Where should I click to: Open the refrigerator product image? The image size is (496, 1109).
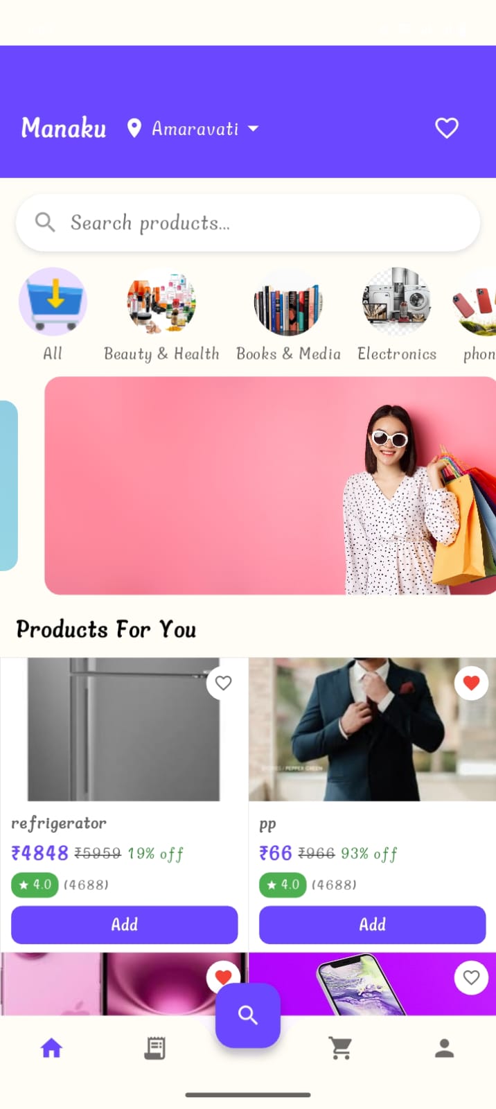coord(124,729)
